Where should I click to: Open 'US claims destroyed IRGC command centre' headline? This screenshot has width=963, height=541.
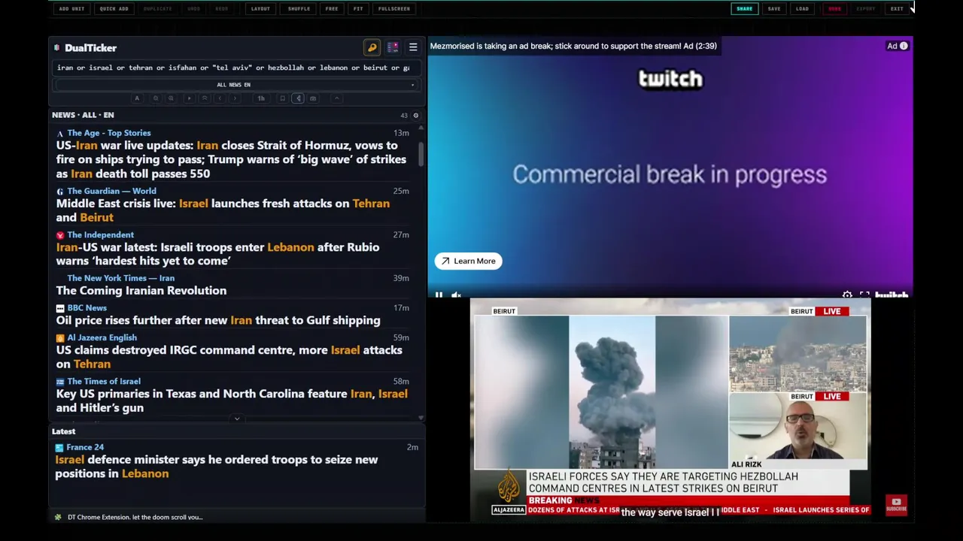229,357
